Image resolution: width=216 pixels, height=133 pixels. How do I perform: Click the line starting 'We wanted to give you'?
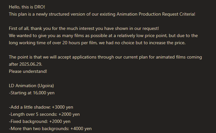tap(103, 35)
